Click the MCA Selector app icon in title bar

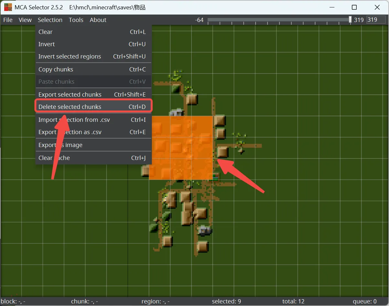pyautogui.click(x=8, y=7)
